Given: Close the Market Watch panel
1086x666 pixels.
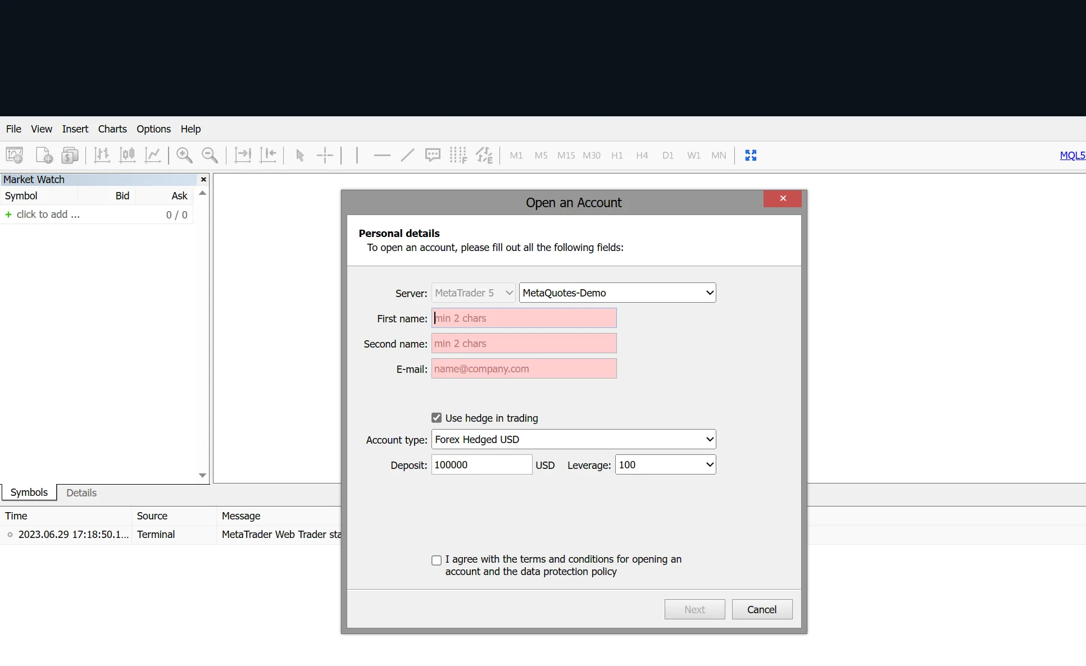Looking at the screenshot, I should (x=203, y=179).
